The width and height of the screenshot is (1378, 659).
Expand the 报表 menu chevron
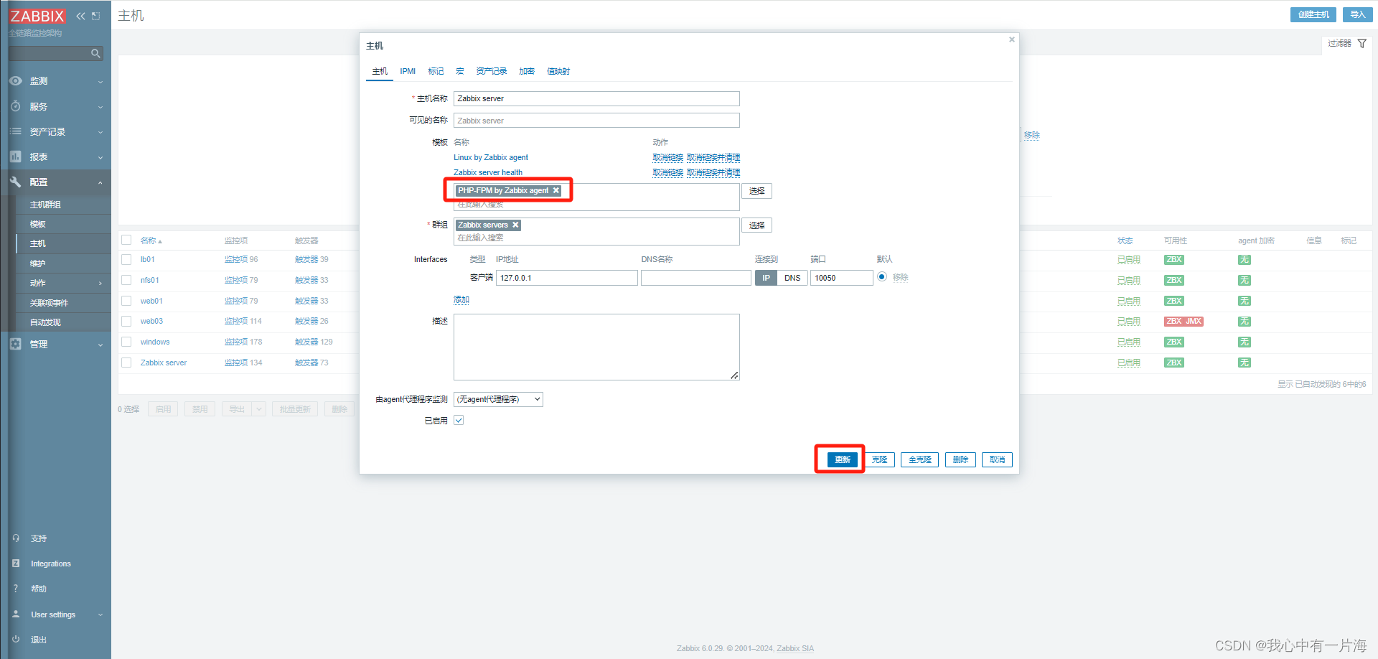click(100, 157)
